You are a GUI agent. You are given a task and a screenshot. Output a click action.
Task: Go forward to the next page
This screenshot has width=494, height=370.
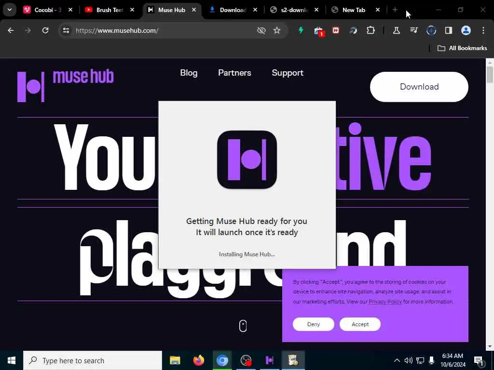[27, 30]
